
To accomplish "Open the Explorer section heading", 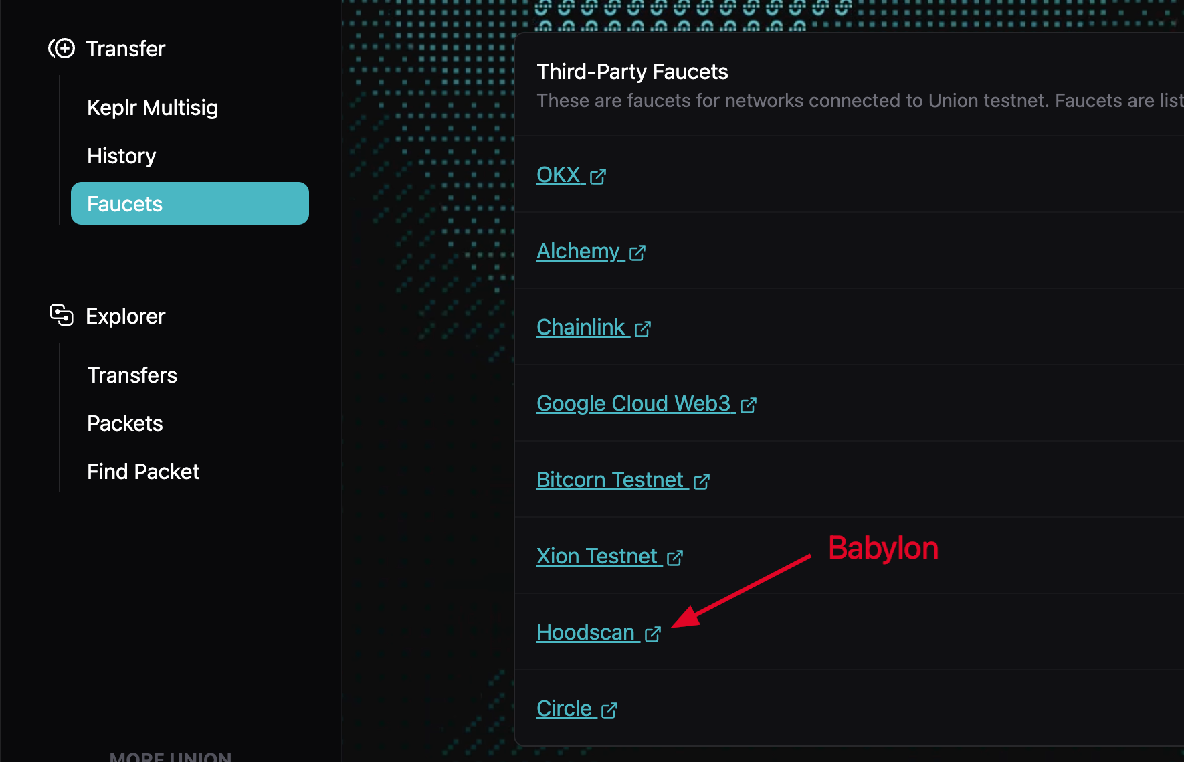I will (126, 316).
